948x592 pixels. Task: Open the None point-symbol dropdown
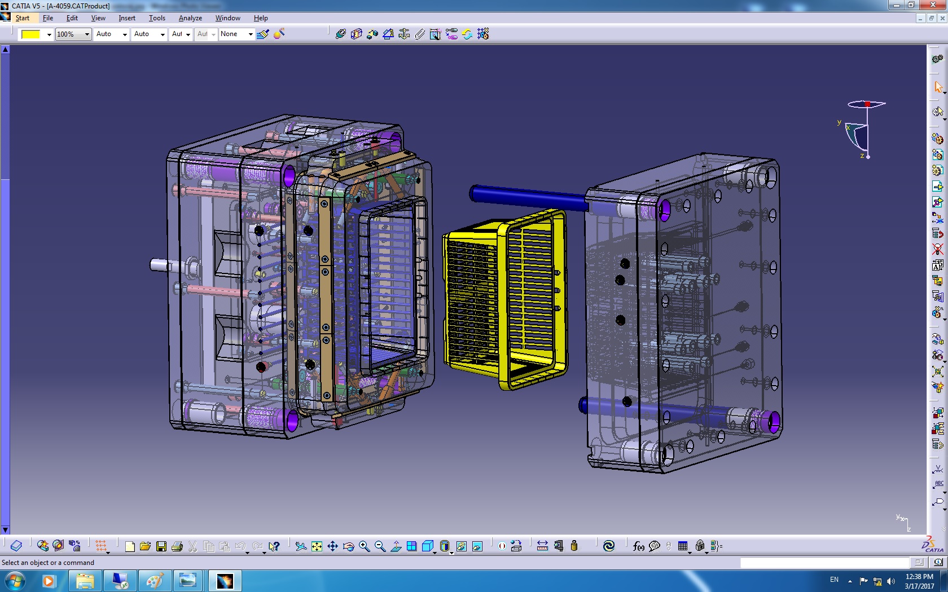click(x=251, y=34)
